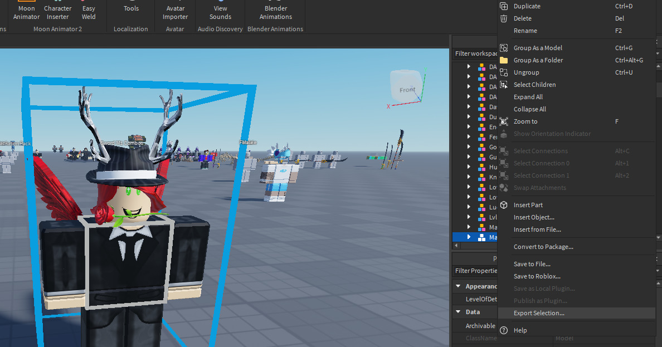Click the Help question mark icon
662x347 pixels.
(x=504, y=330)
